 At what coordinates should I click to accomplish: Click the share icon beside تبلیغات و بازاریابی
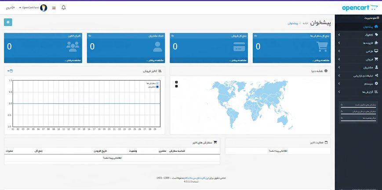[x=376, y=75]
